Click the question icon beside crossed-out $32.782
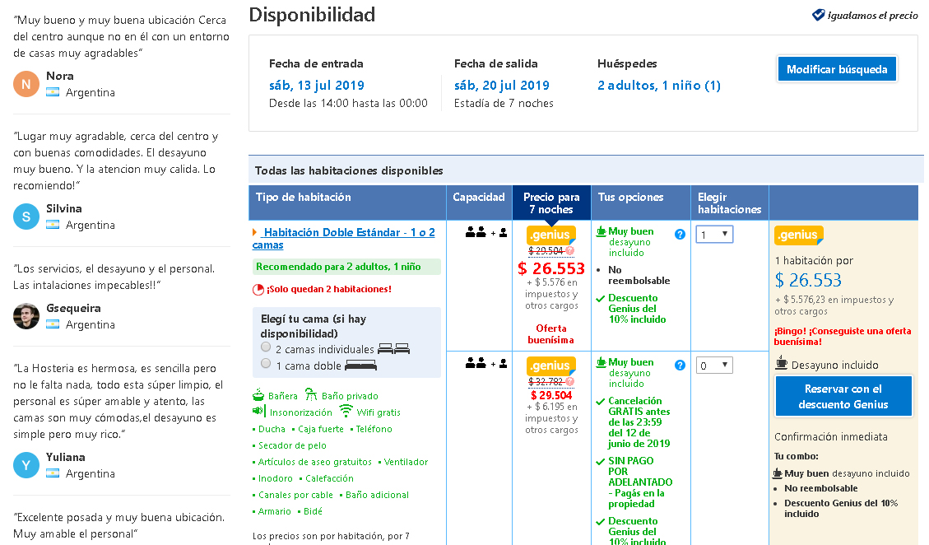929x545 pixels. click(x=570, y=381)
